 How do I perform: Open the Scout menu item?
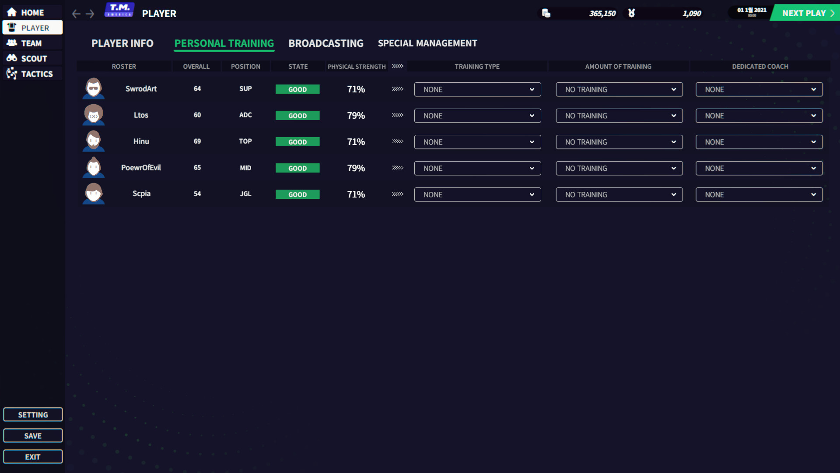click(x=32, y=58)
